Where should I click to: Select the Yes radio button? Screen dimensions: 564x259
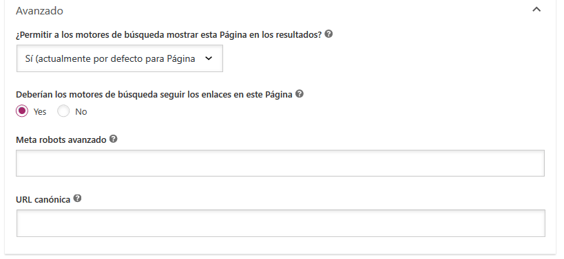(x=22, y=111)
